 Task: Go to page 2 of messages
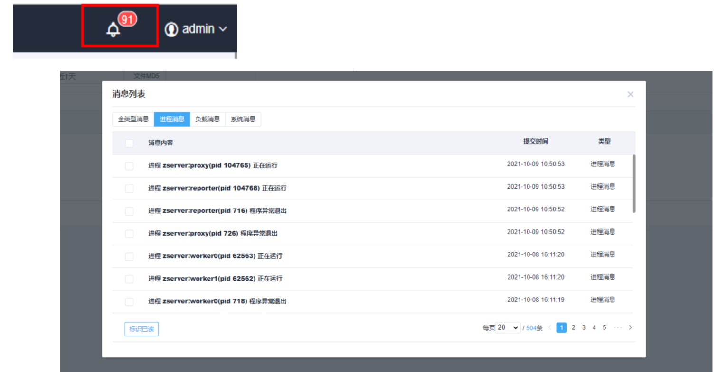point(573,327)
